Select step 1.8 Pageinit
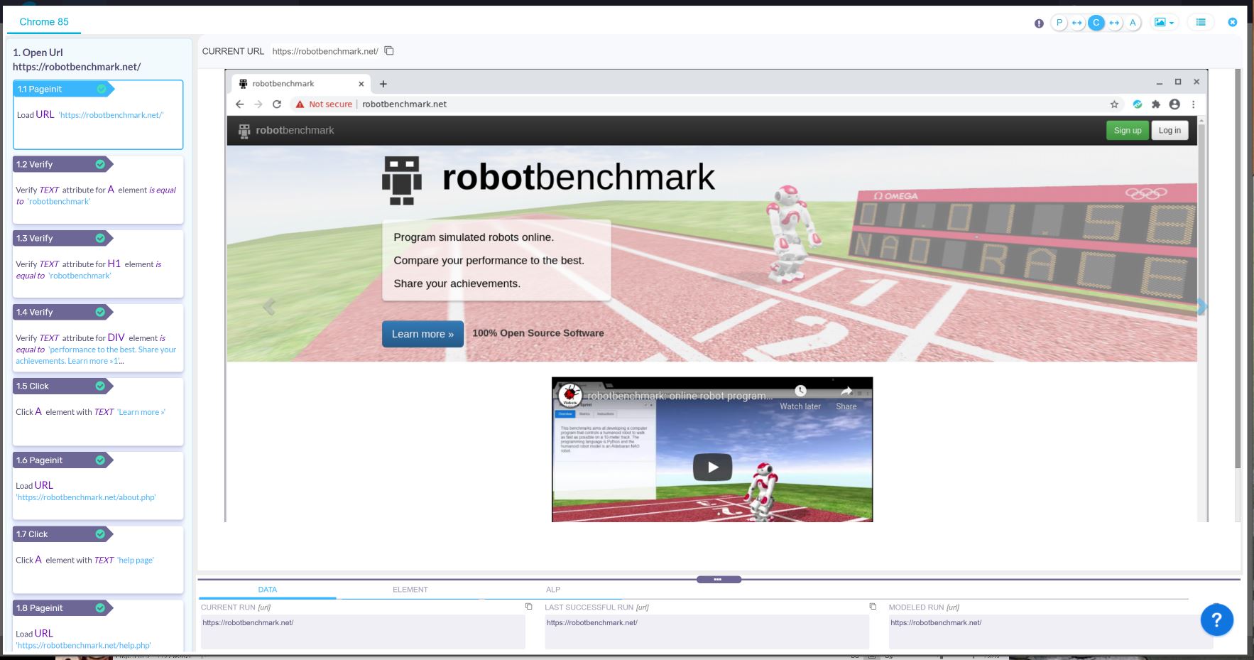 (98, 625)
